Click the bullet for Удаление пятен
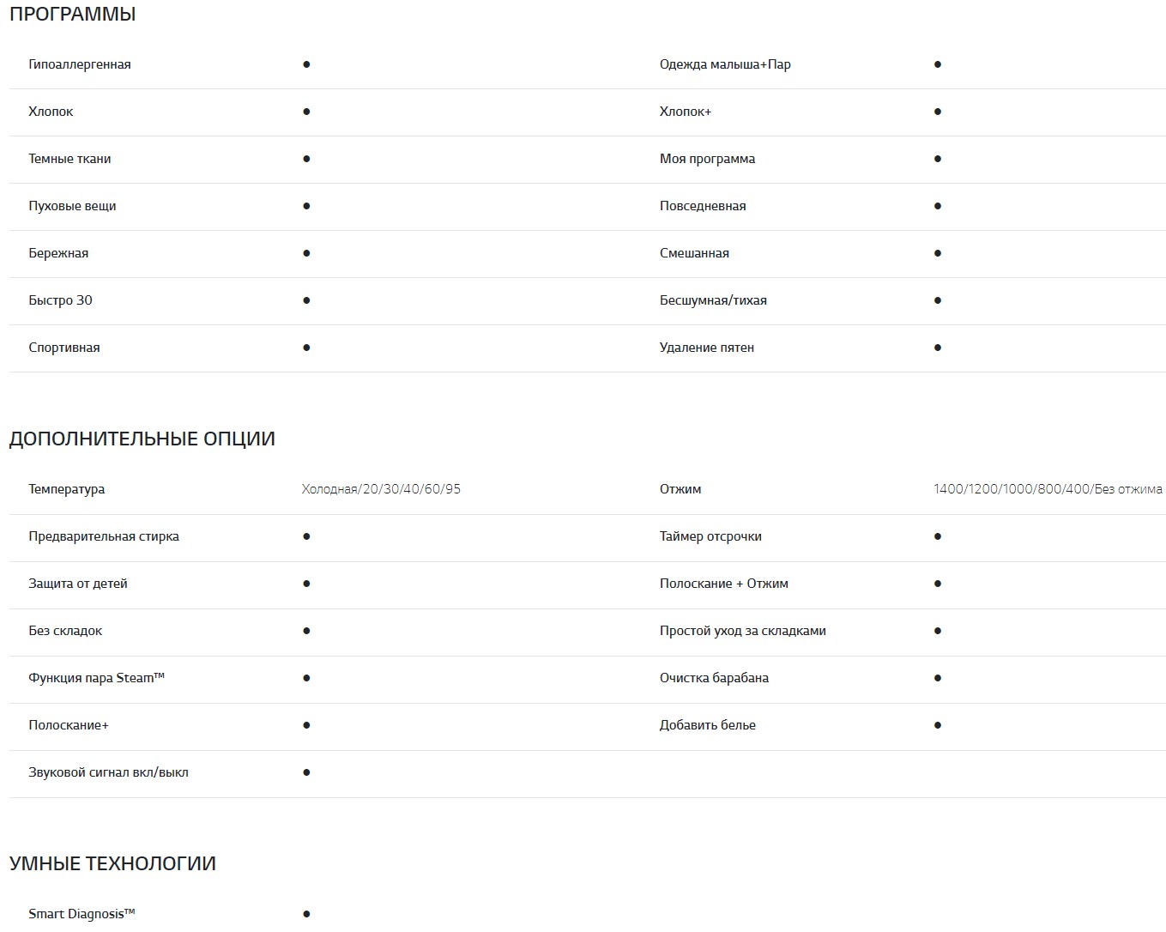The width and height of the screenshot is (1166, 932). point(938,348)
